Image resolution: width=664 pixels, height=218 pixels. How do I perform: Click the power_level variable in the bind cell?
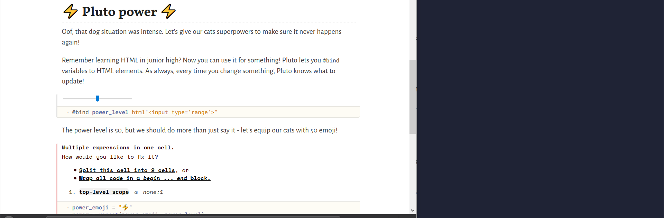(110, 112)
